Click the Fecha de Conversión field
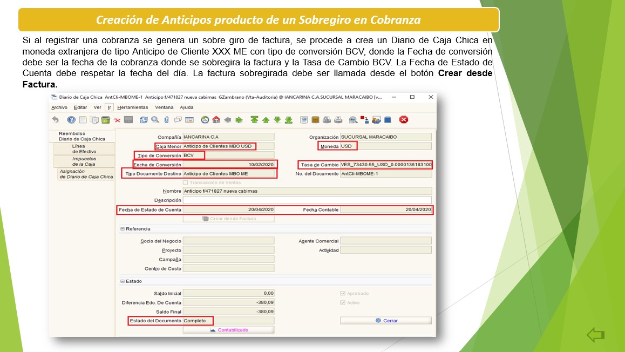625x352 pixels. (228, 165)
